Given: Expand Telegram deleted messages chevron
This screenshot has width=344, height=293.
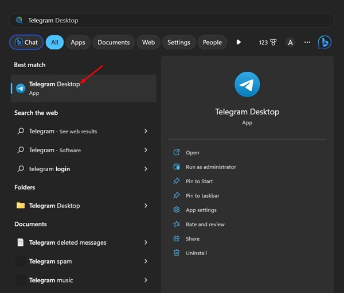Looking at the screenshot, I should point(146,242).
